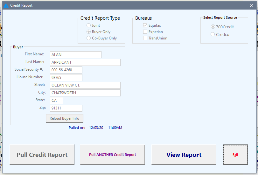The image size is (258, 175).
Task: Close the Credit Report window
Action: pyautogui.click(x=251, y=5)
